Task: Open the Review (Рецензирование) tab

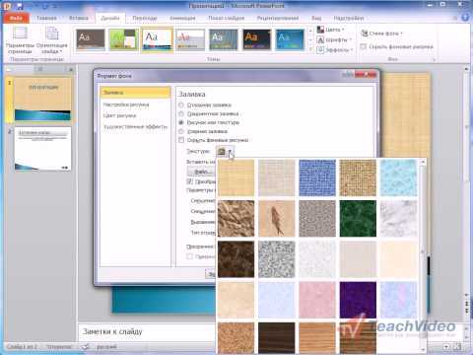Action: pos(278,18)
